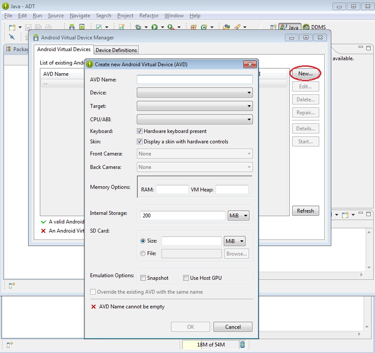The width and height of the screenshot is (375, 353).
Task: Click the crossed-out blue icon in second toolbar row
Action: [12, 37]
